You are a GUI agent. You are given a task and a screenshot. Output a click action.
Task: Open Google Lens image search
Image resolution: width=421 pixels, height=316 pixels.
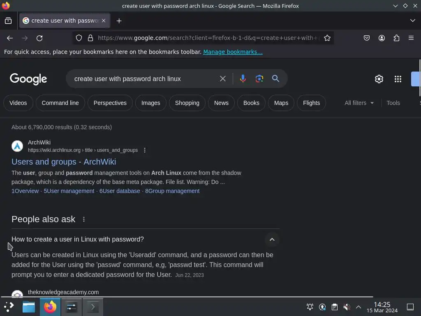click(x=259, y=79)
